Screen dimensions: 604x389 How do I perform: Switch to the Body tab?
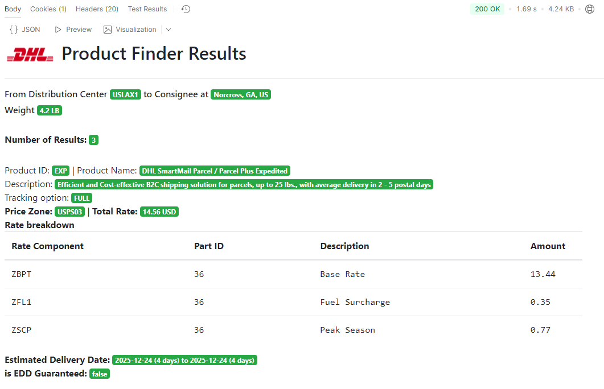13,9
